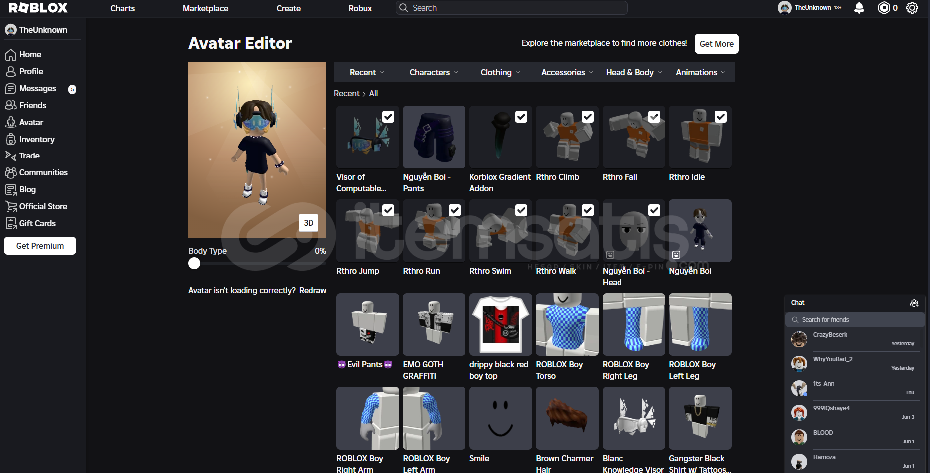Screen dimensions: 930x473
Task: Click the Redraw link
Action: (312, 290)
